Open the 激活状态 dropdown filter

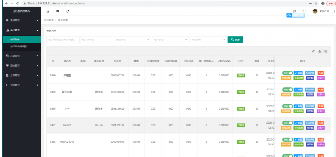pyautogui.click(x=132, y=39)
